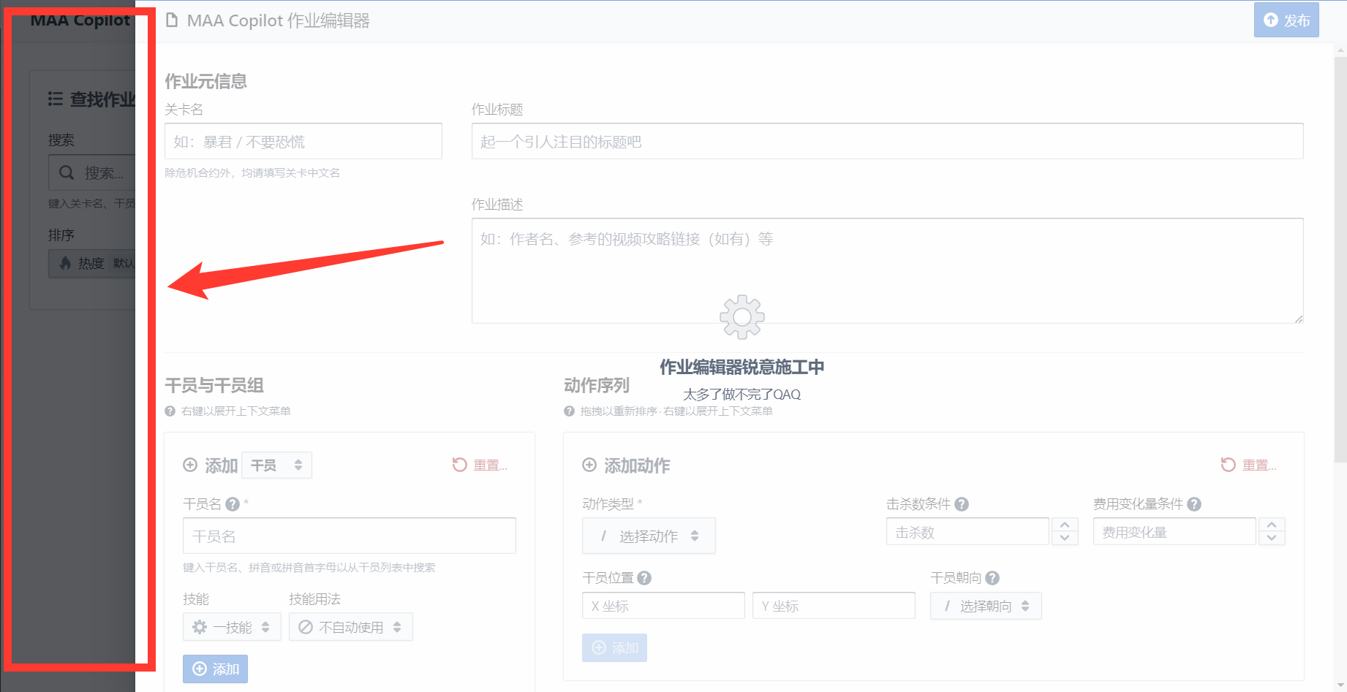The width and height of the screenshot is (1347, 692).
Task: Click the help icon next to 击杀数条件
Action: point(962,504)
